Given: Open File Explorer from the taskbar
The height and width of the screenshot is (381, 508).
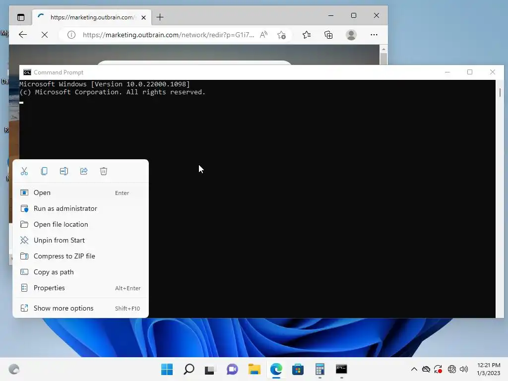Looking at the screenshot, I should (x=254, y=369).
